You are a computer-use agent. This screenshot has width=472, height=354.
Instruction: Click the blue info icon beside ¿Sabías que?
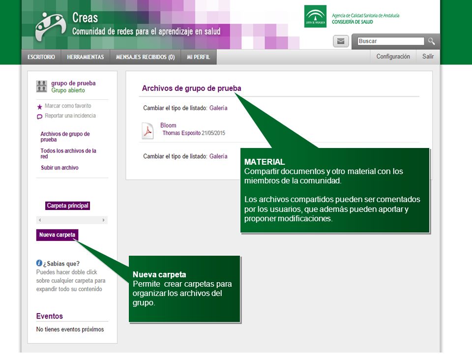39,263
